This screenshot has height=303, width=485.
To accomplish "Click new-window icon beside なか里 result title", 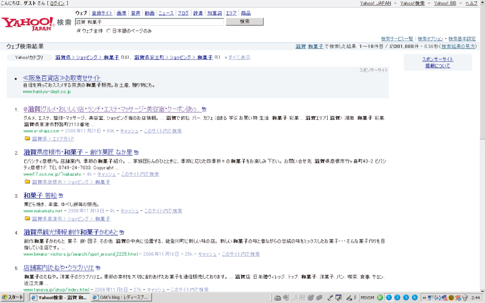I will pos(136,153).
